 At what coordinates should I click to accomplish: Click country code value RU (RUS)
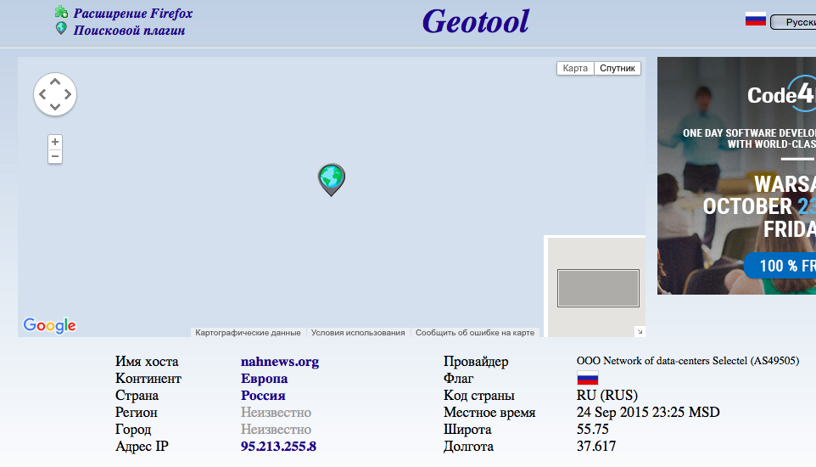[606, 395]
